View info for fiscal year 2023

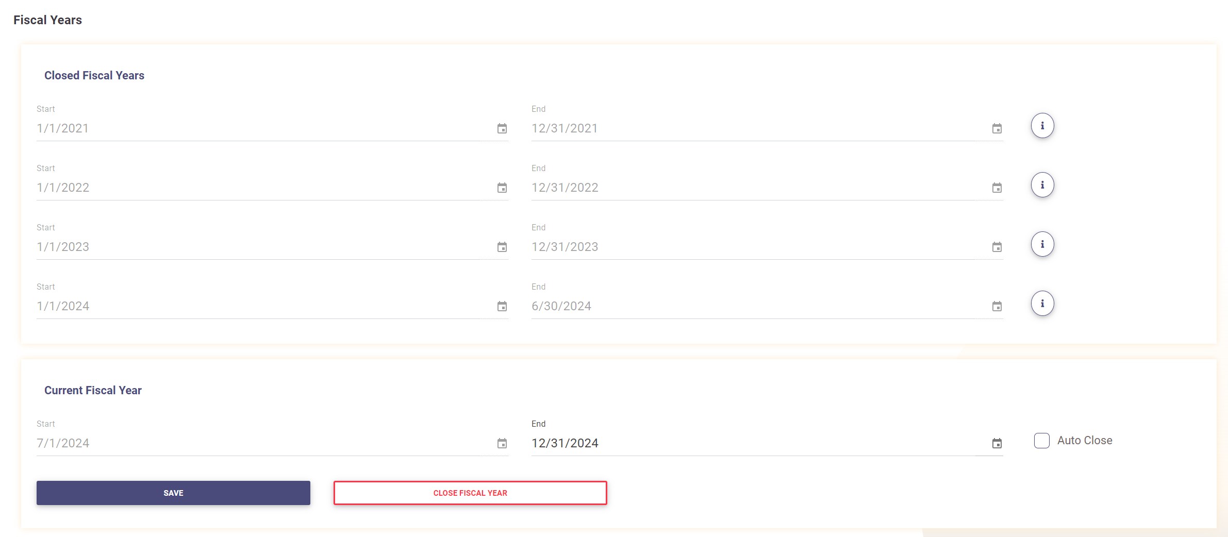point(1042,244)
